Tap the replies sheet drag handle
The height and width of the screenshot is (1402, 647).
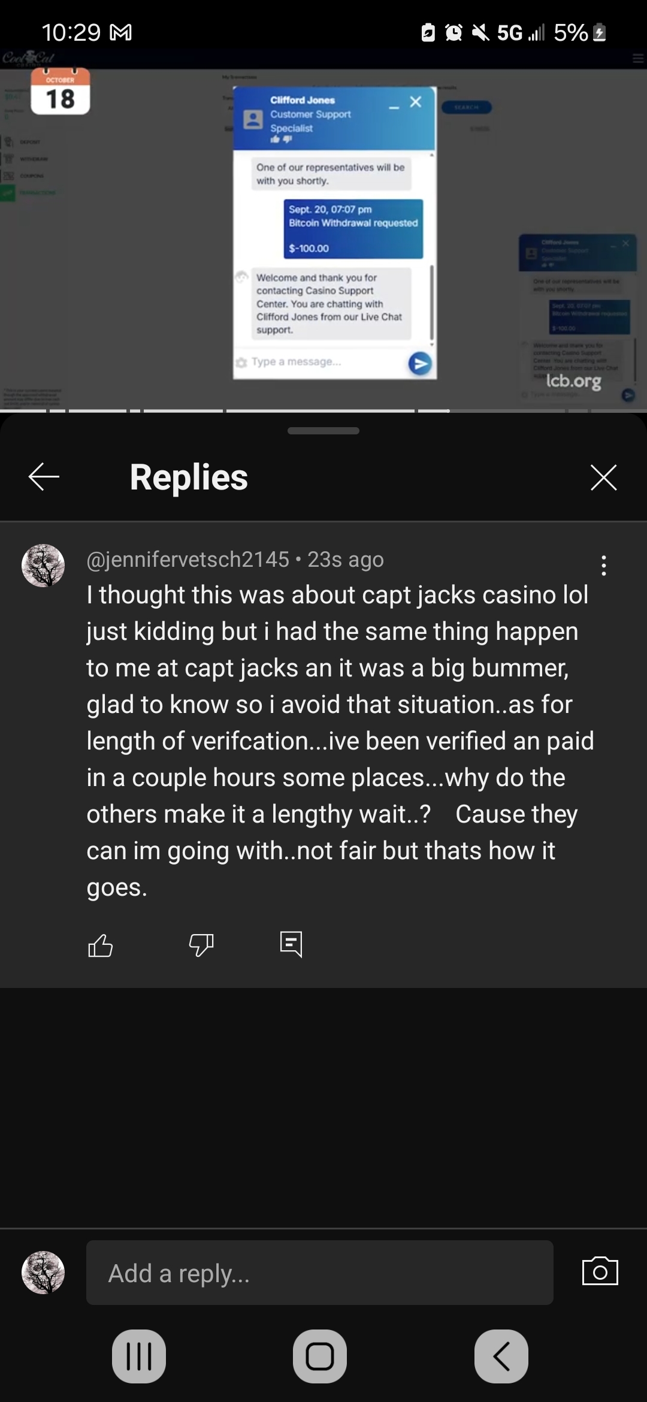[323, 431]
